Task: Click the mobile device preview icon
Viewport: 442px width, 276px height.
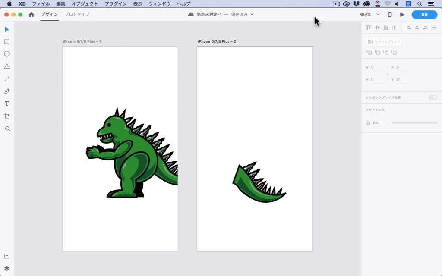Action: (390, 14)
